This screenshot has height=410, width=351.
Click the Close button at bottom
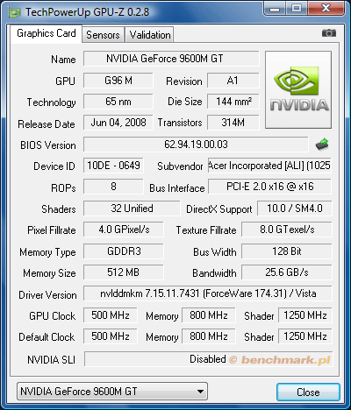(308, 392)
